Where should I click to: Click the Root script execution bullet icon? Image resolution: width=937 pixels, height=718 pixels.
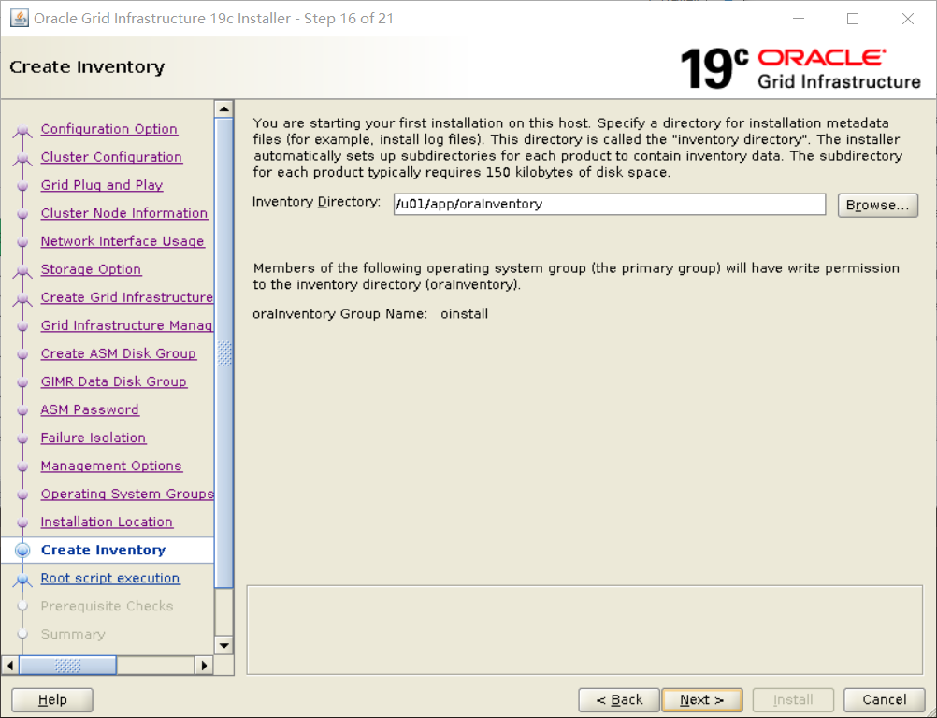coord(22,580)
